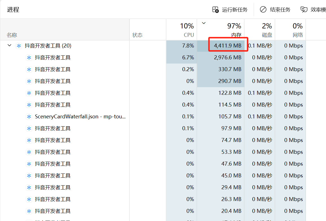Click icon of the 20.4 MB process
The width and height of the screenshot is (326, 221).
click(x=29, y=211)
